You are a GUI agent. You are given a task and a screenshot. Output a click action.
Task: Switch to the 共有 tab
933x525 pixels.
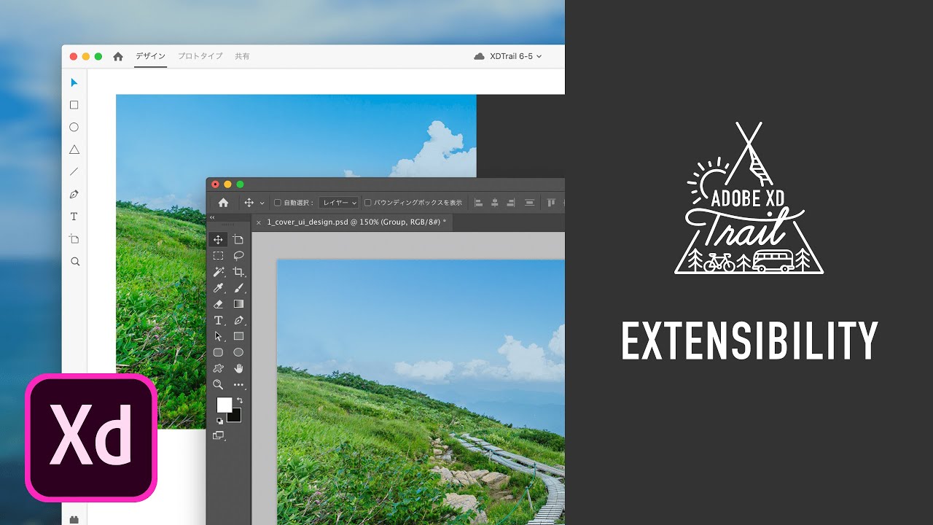pyautogui.click(x=242, y=56)
